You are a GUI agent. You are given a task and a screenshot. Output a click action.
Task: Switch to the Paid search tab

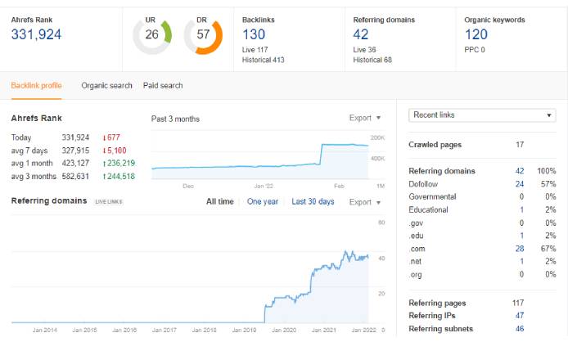coord(163,85)
